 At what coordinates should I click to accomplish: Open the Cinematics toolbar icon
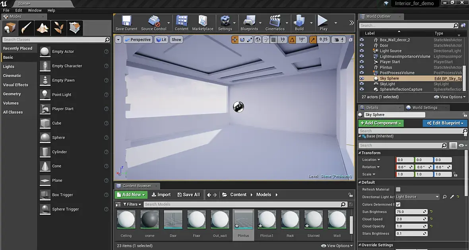[x=275, y=23]
